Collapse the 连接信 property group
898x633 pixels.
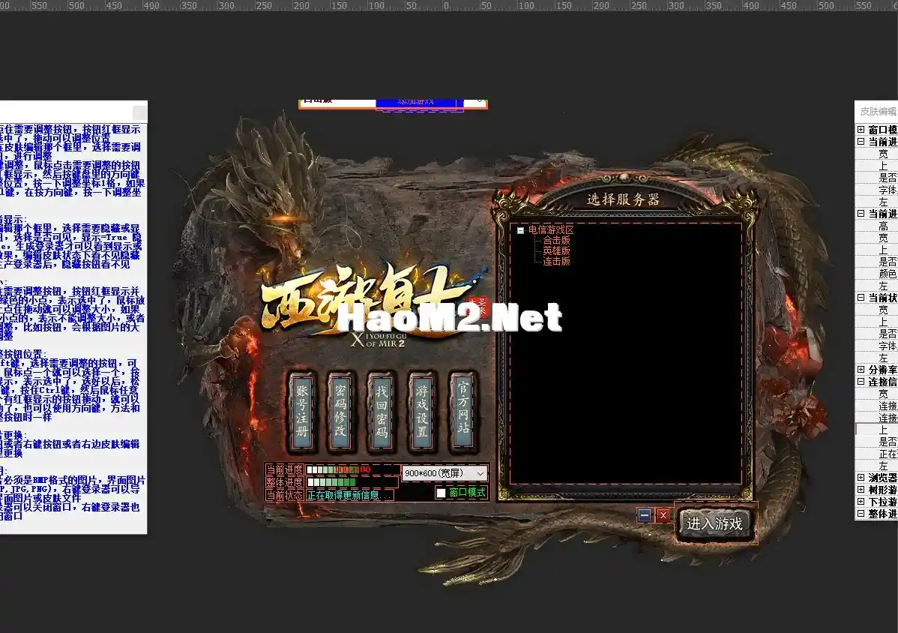[x=861, y=382]
